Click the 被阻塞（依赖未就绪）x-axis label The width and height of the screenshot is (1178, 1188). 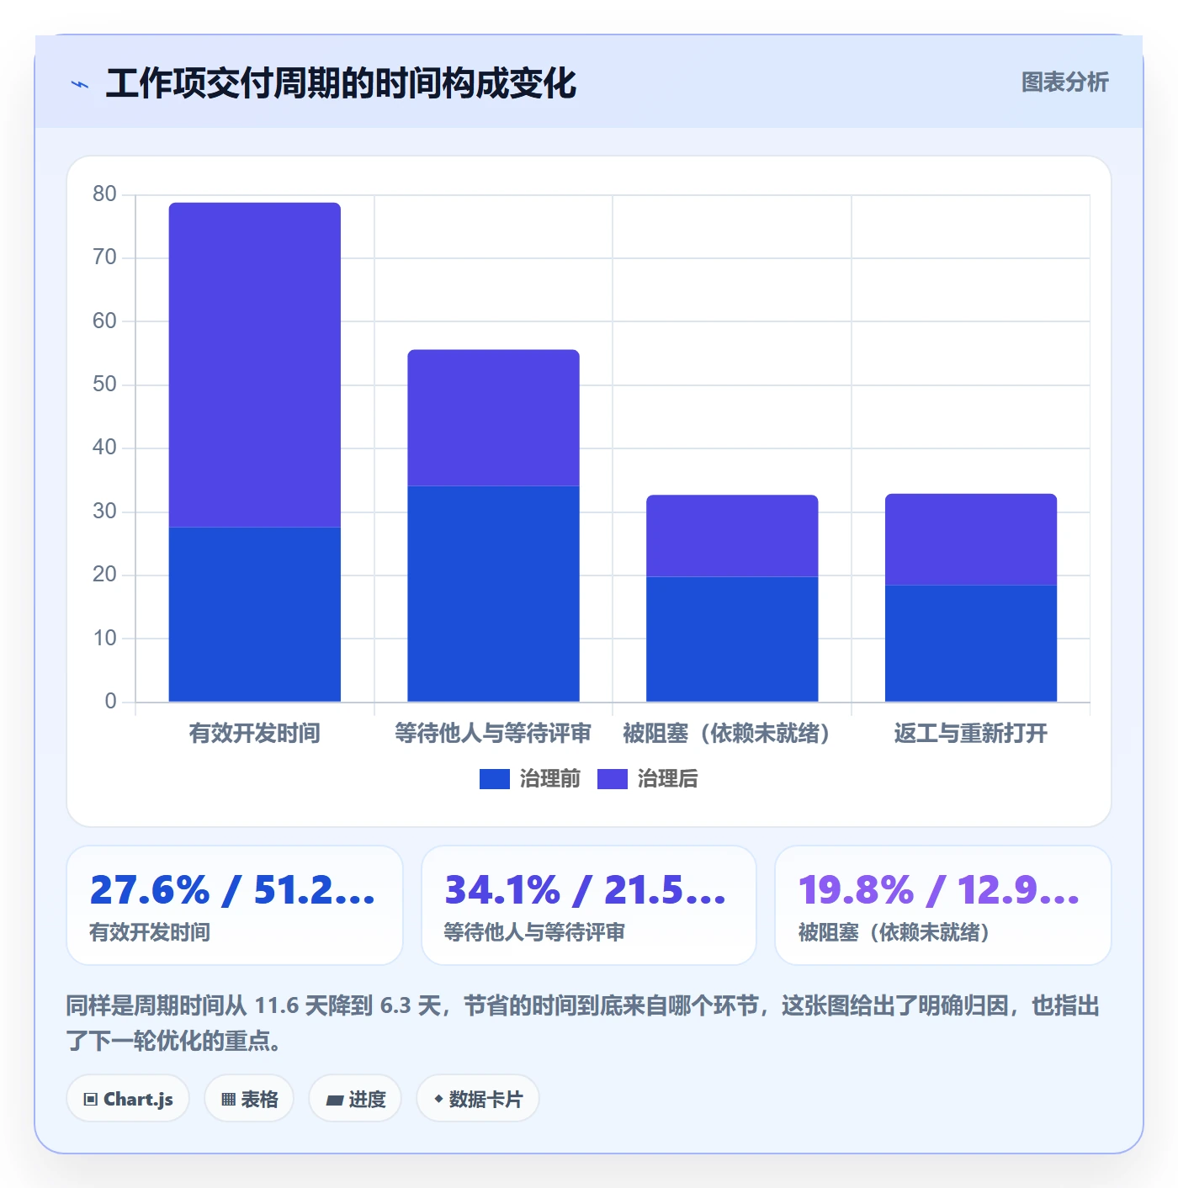(727, 734)
